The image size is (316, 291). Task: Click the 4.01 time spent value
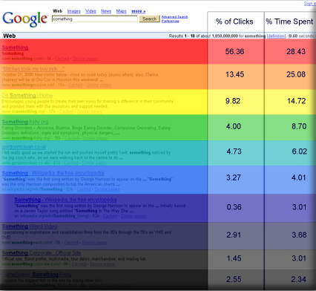[298, 177]
